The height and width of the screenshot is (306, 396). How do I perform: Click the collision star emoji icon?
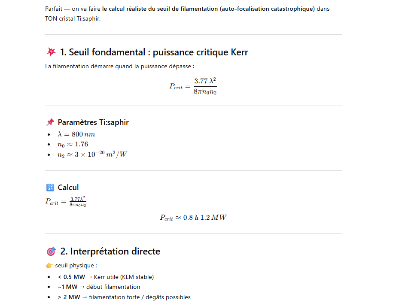click(x=51, y=52)
